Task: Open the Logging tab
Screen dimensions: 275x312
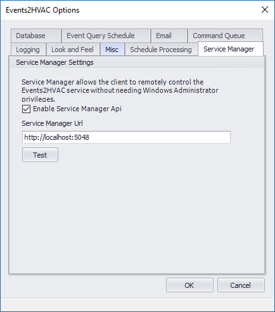Action: pyautogui.click(x=29, y=50)
